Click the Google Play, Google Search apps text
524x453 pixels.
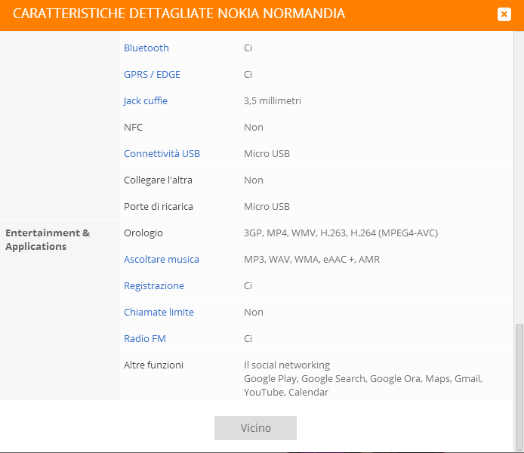click(363, 385)
